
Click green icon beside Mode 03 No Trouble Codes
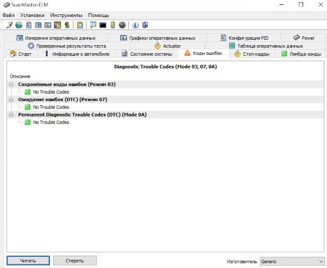coord(28,92)
